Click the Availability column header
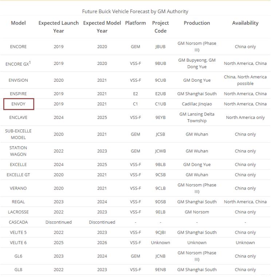This screenshot has height=280, width=271. (x=245, y=23)
